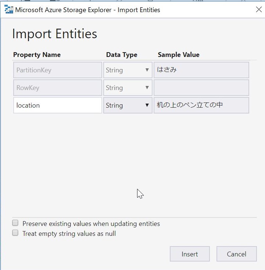The height and width of the screenshot is (270, 265).
Task: Click the RowKey property name field
Action: (x=58, y=88)
